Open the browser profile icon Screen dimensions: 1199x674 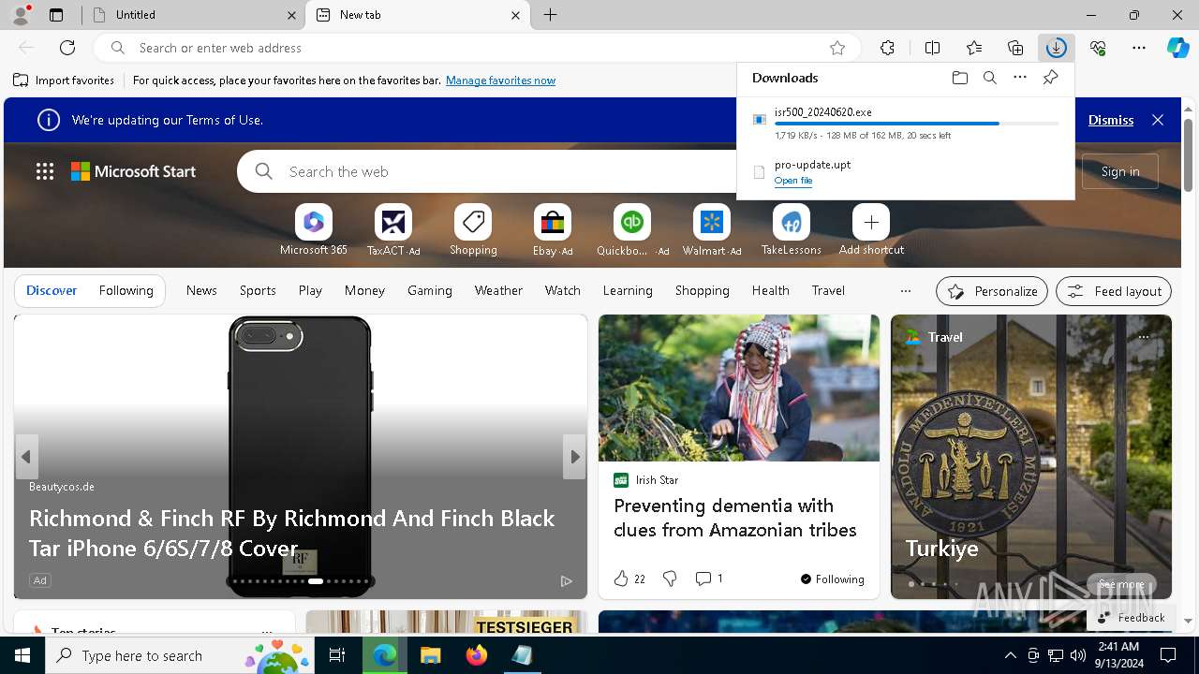coord(21,15)
